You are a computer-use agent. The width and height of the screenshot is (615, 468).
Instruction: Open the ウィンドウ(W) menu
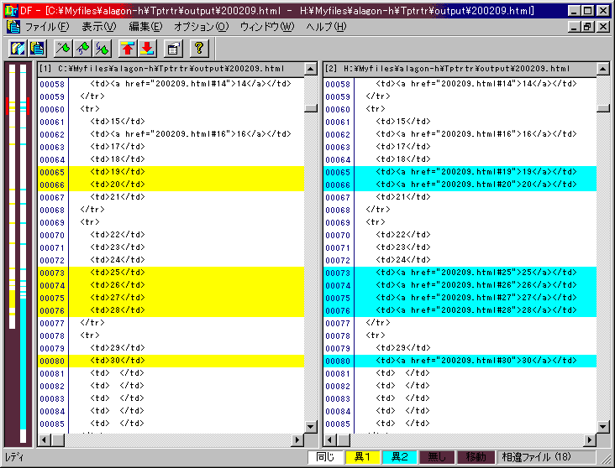click(x=267, y=27)
